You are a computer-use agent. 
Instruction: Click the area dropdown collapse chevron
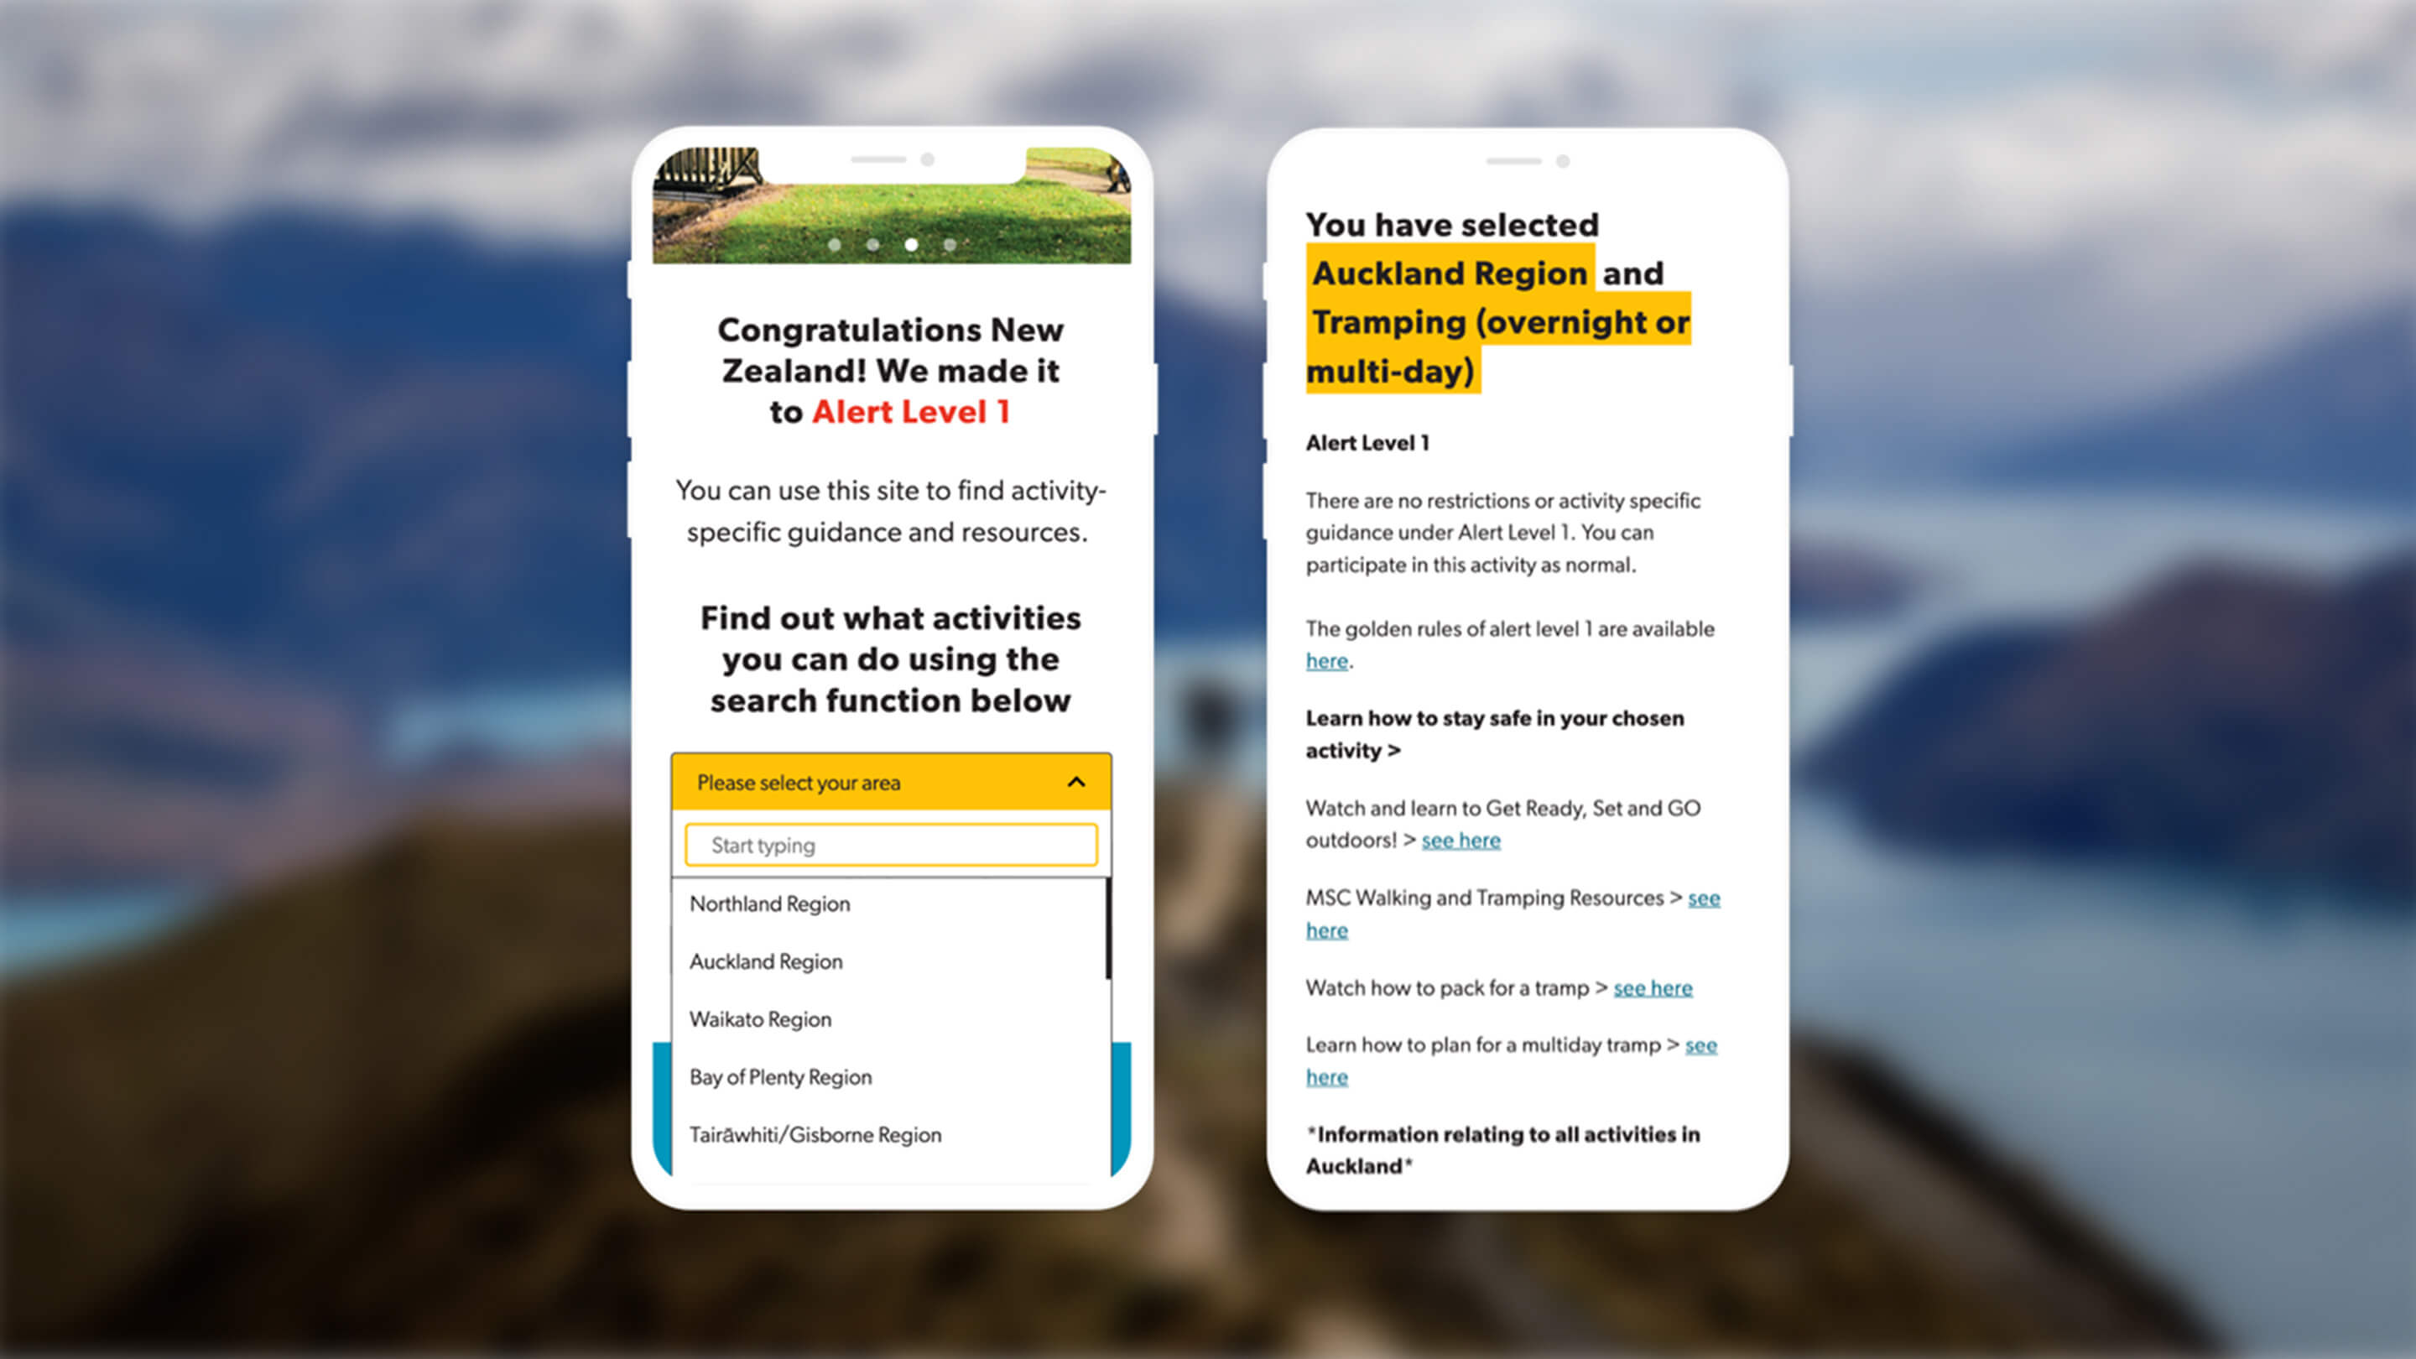pos(1075,780)
